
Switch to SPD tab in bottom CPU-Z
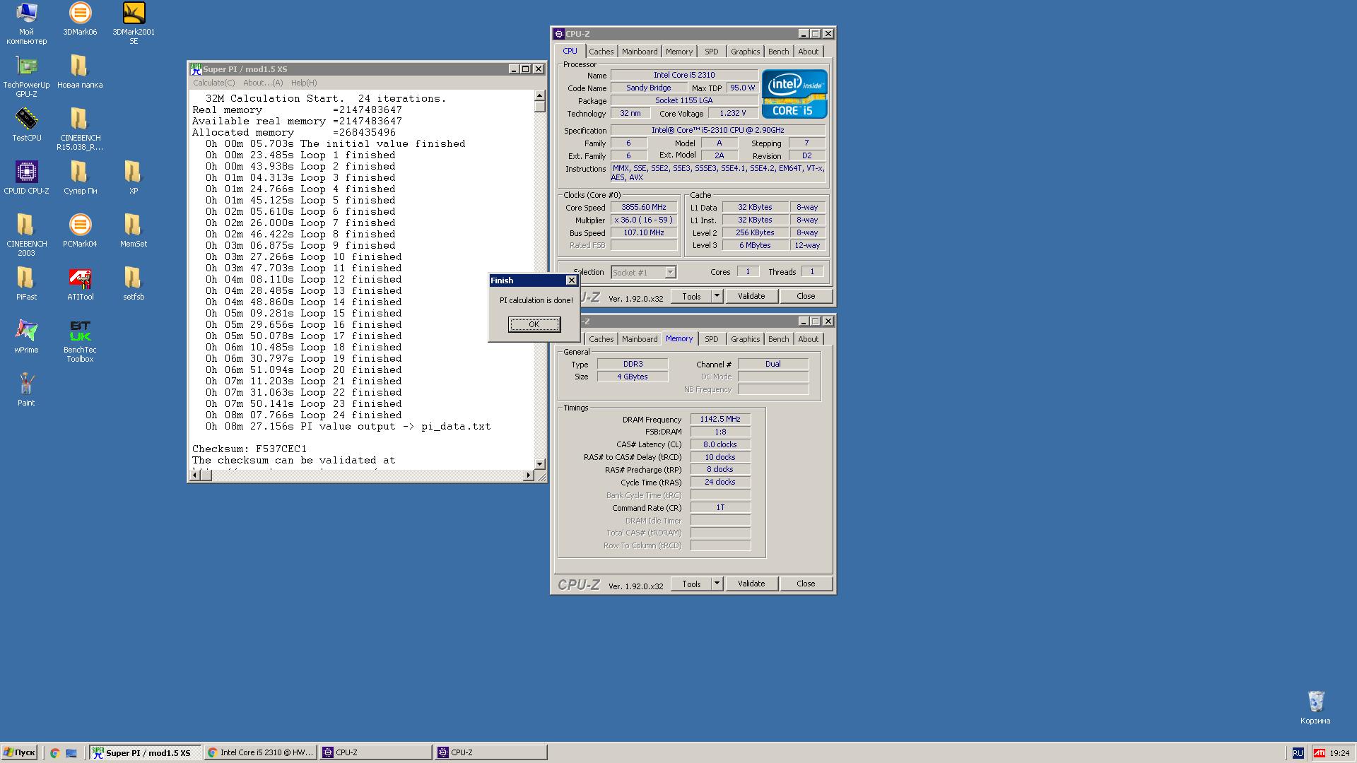click(712, 339)
